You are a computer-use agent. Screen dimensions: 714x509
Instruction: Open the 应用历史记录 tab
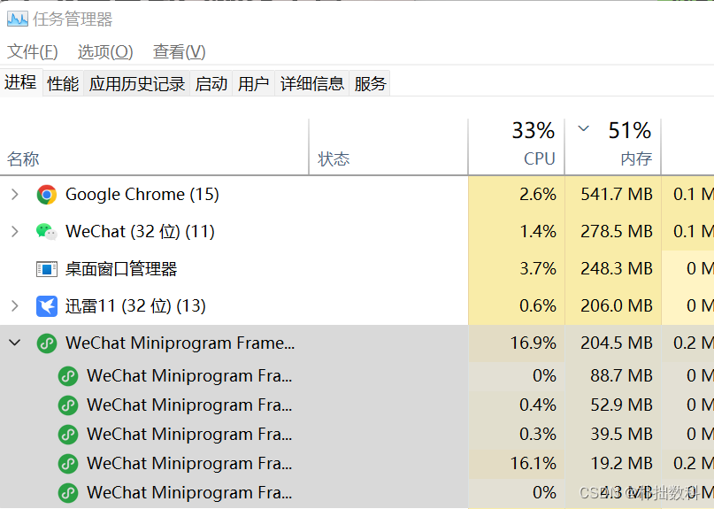(136, 84)
